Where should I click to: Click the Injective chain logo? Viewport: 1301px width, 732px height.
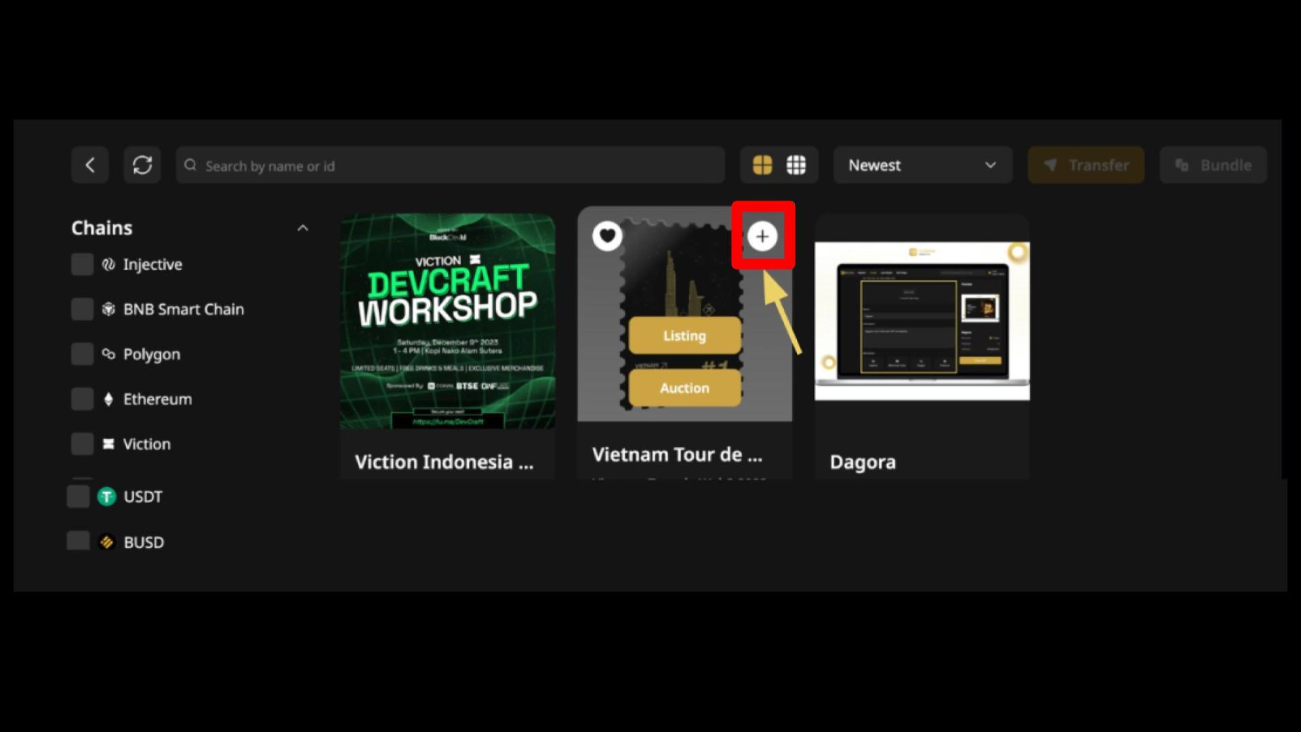[108, 264]
